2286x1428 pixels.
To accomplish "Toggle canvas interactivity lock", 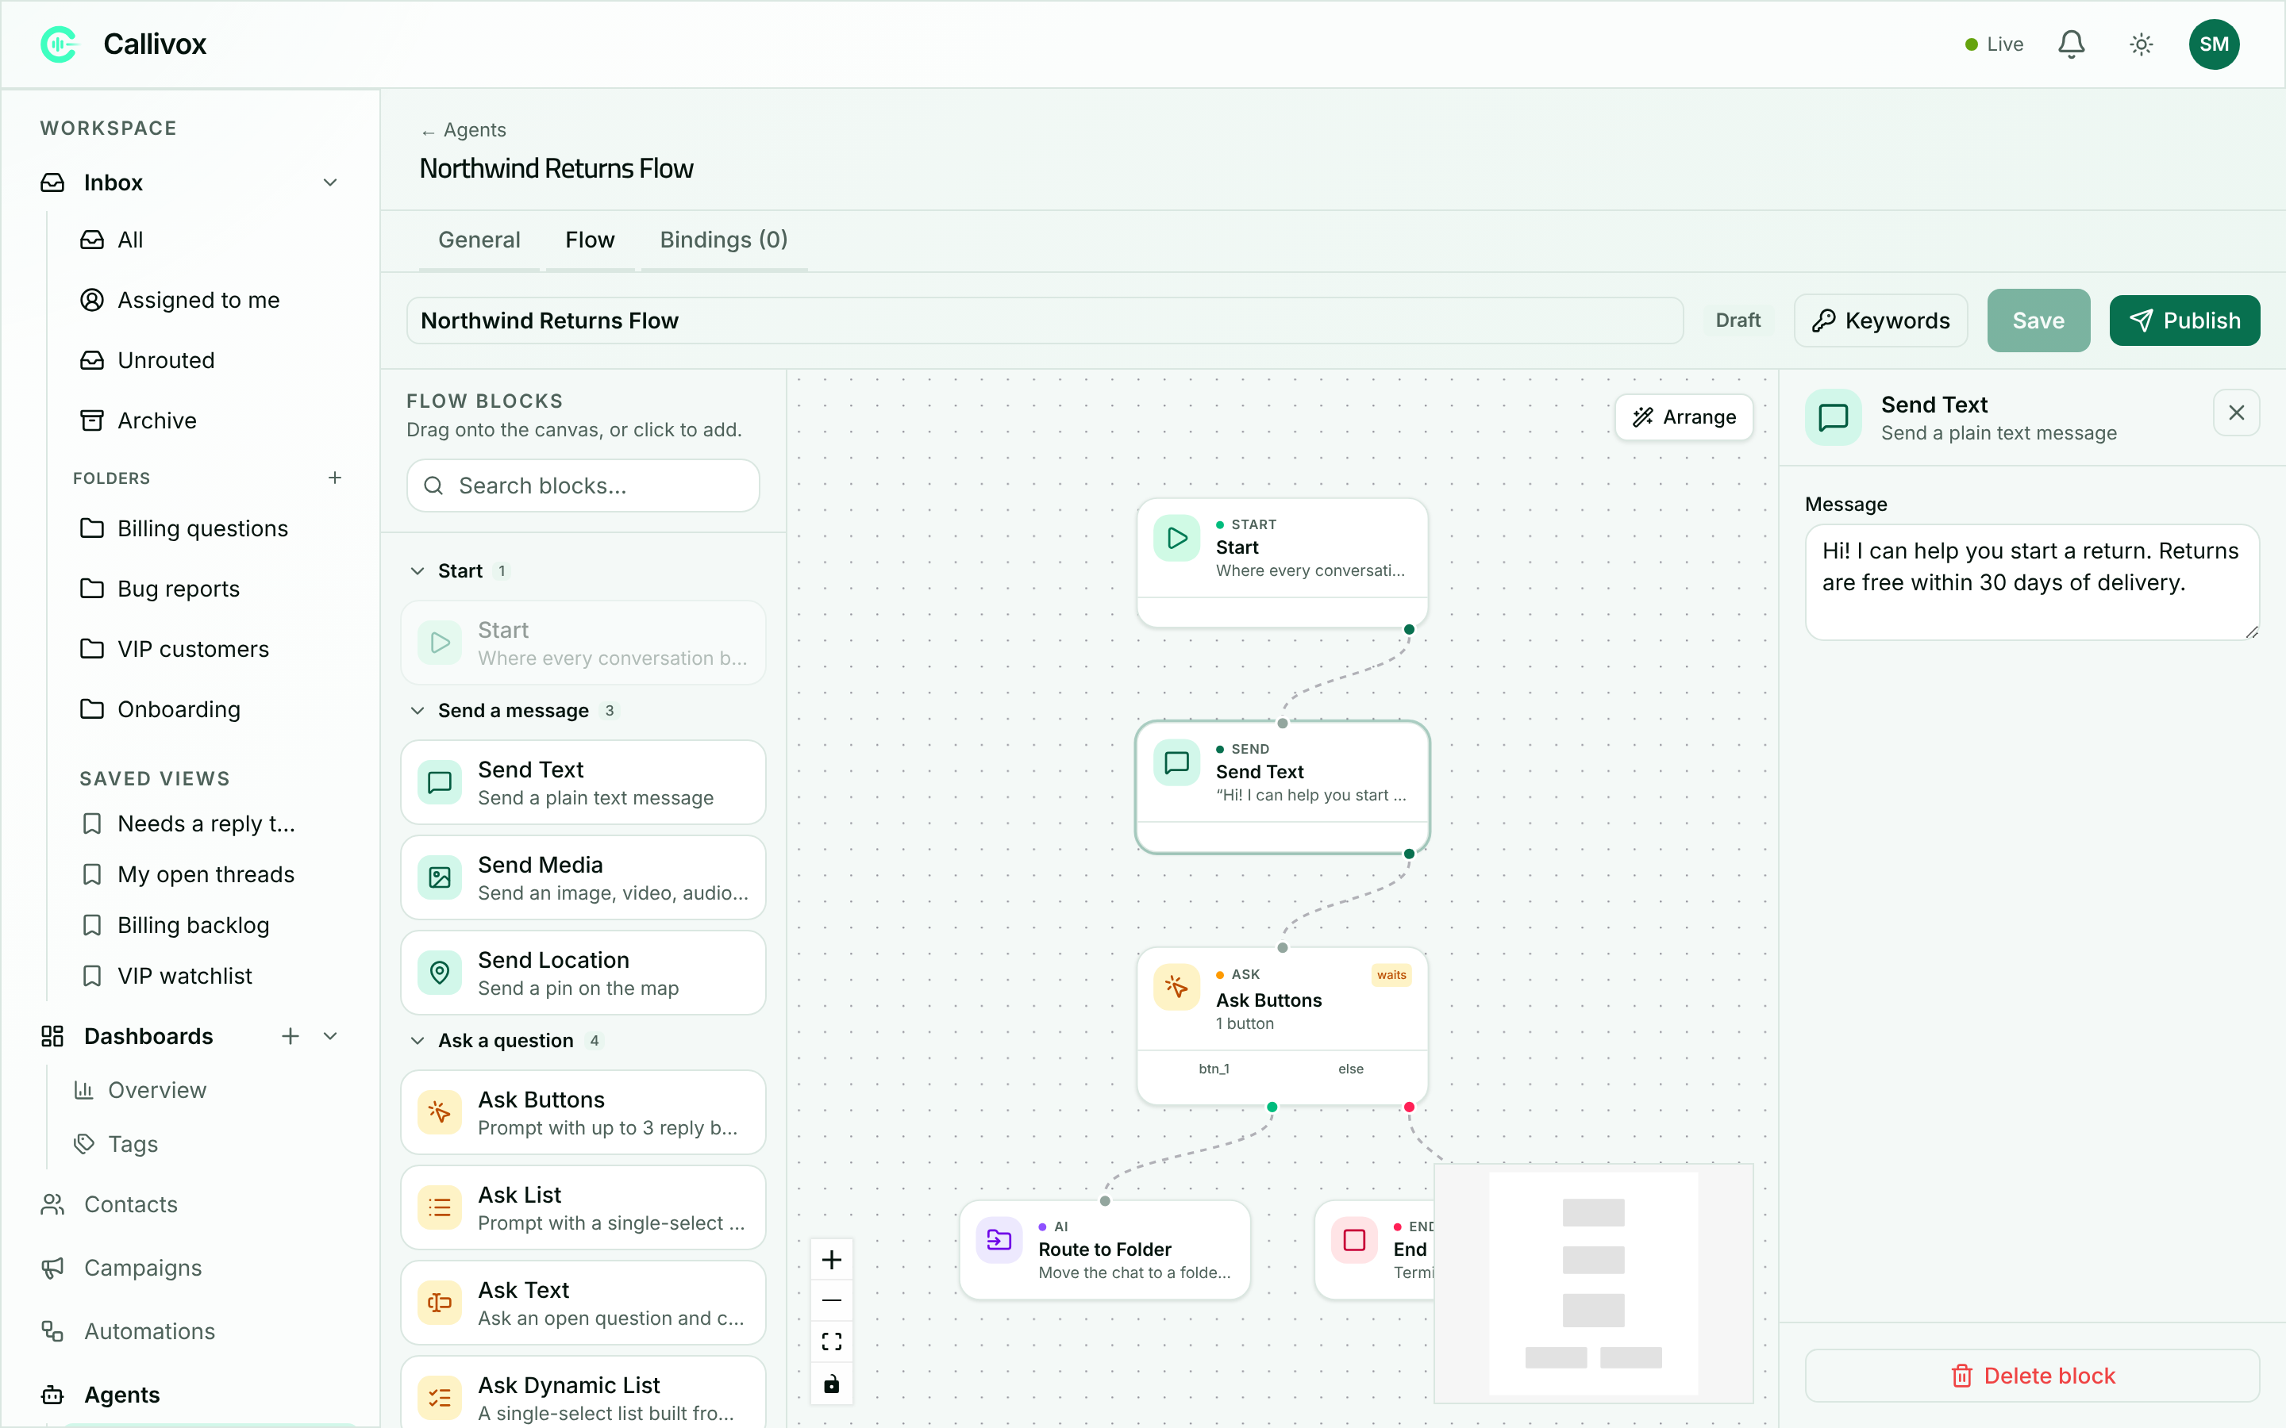I will pyautogui.click(x=831, y=1384).
